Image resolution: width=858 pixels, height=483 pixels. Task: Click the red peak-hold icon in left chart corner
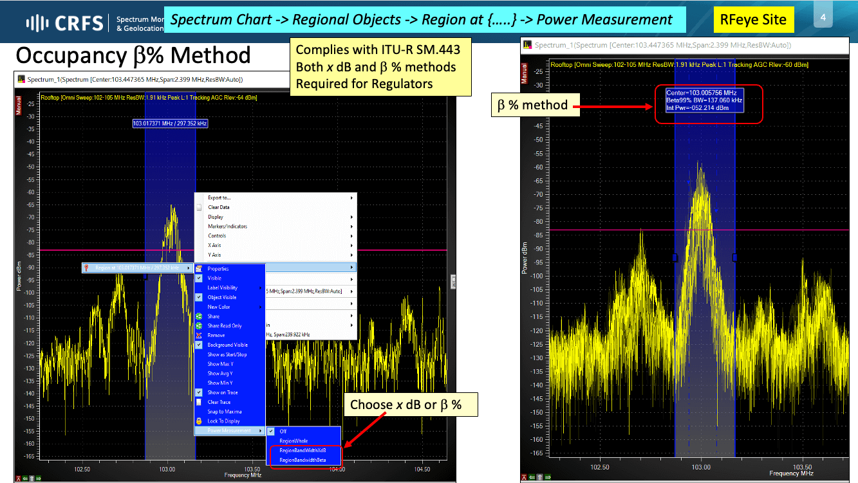tap(19, 478)
